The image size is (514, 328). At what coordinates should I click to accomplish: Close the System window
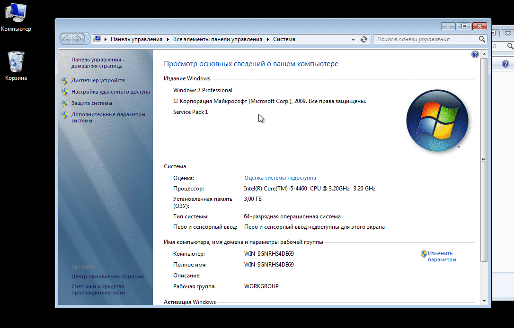(x=479, y=26)
